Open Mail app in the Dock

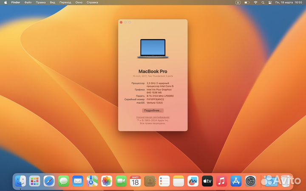(78, 181)
